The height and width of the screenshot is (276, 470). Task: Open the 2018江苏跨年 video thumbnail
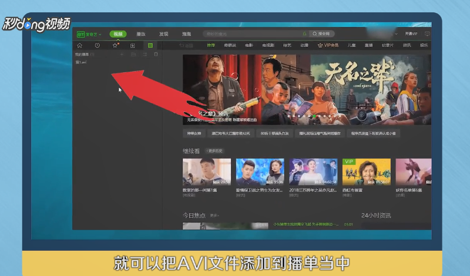point(313,171)
